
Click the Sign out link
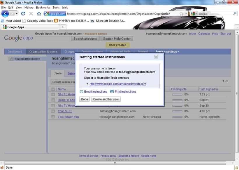[225, 34]
